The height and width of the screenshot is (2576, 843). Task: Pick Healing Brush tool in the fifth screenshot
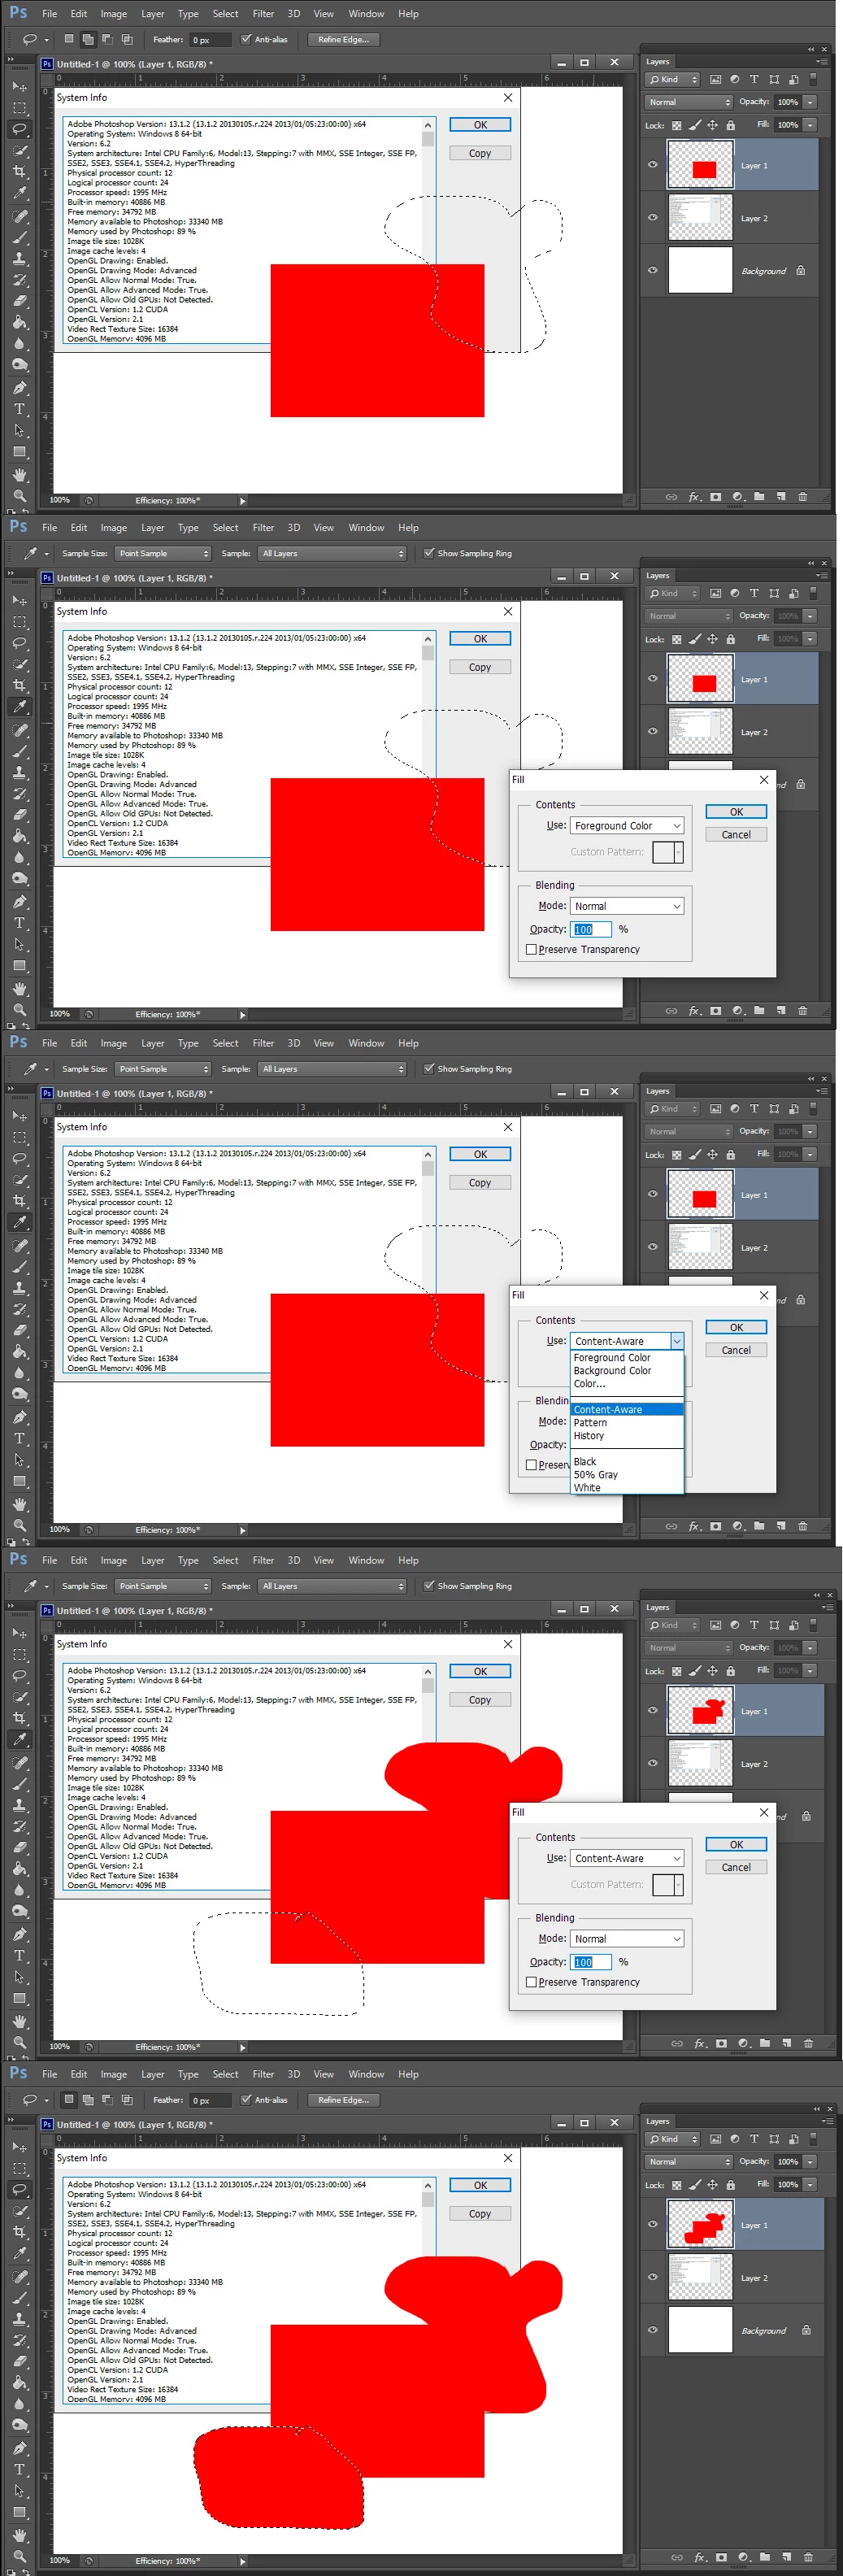19,2276
